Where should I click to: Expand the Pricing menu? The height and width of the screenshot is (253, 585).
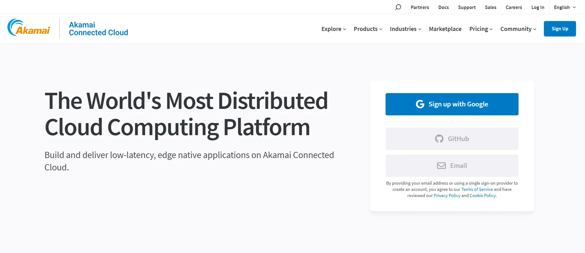point(481,29)
